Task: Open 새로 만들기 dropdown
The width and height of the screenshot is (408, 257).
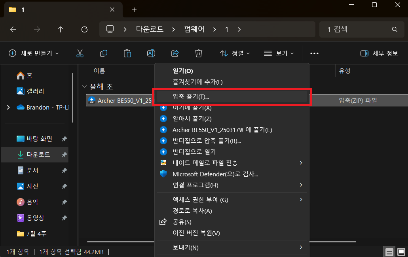Action: pos(34,53)
